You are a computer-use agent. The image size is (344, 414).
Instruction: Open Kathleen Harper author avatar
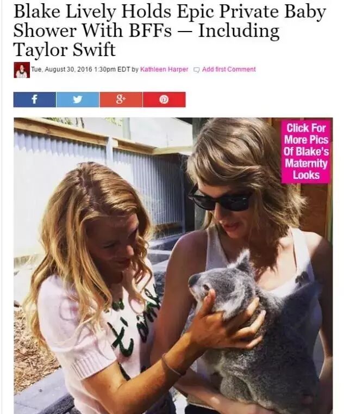click(x=22, y=70)
